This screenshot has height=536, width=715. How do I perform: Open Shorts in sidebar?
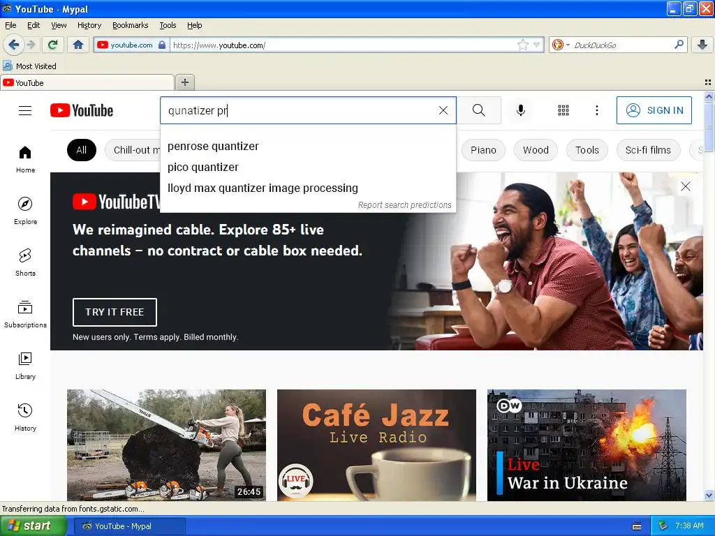click(x=26, y=262)
